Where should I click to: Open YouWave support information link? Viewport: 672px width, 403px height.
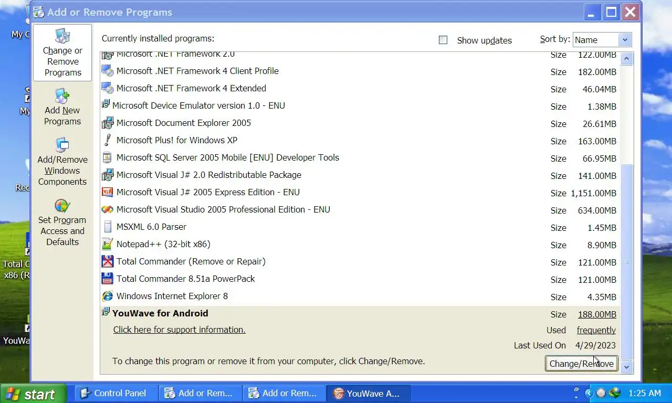click(179, 330)
